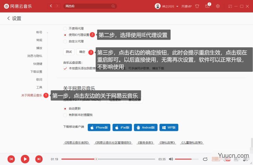Click total duration 03:35

click(x=162, y=159)
